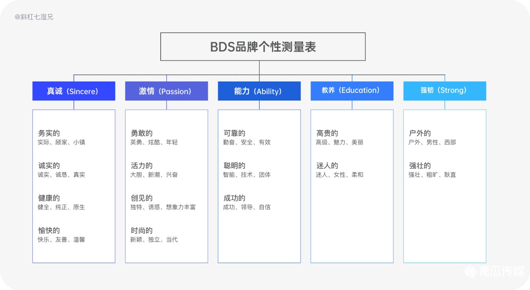Select the 能力（Ability）header block
The width and height of the screenshot is (530, 290).
click(259, 91)
